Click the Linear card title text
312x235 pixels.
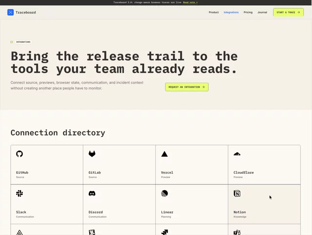[x=167, y=212]
